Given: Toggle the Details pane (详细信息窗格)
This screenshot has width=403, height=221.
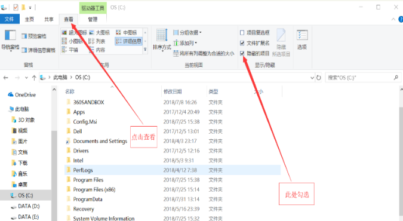Looking at the screenshot, I should [39, 50].
